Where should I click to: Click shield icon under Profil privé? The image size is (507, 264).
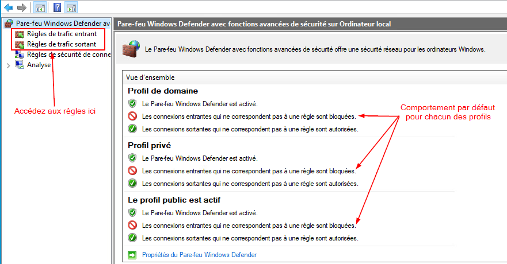(132, 158)
